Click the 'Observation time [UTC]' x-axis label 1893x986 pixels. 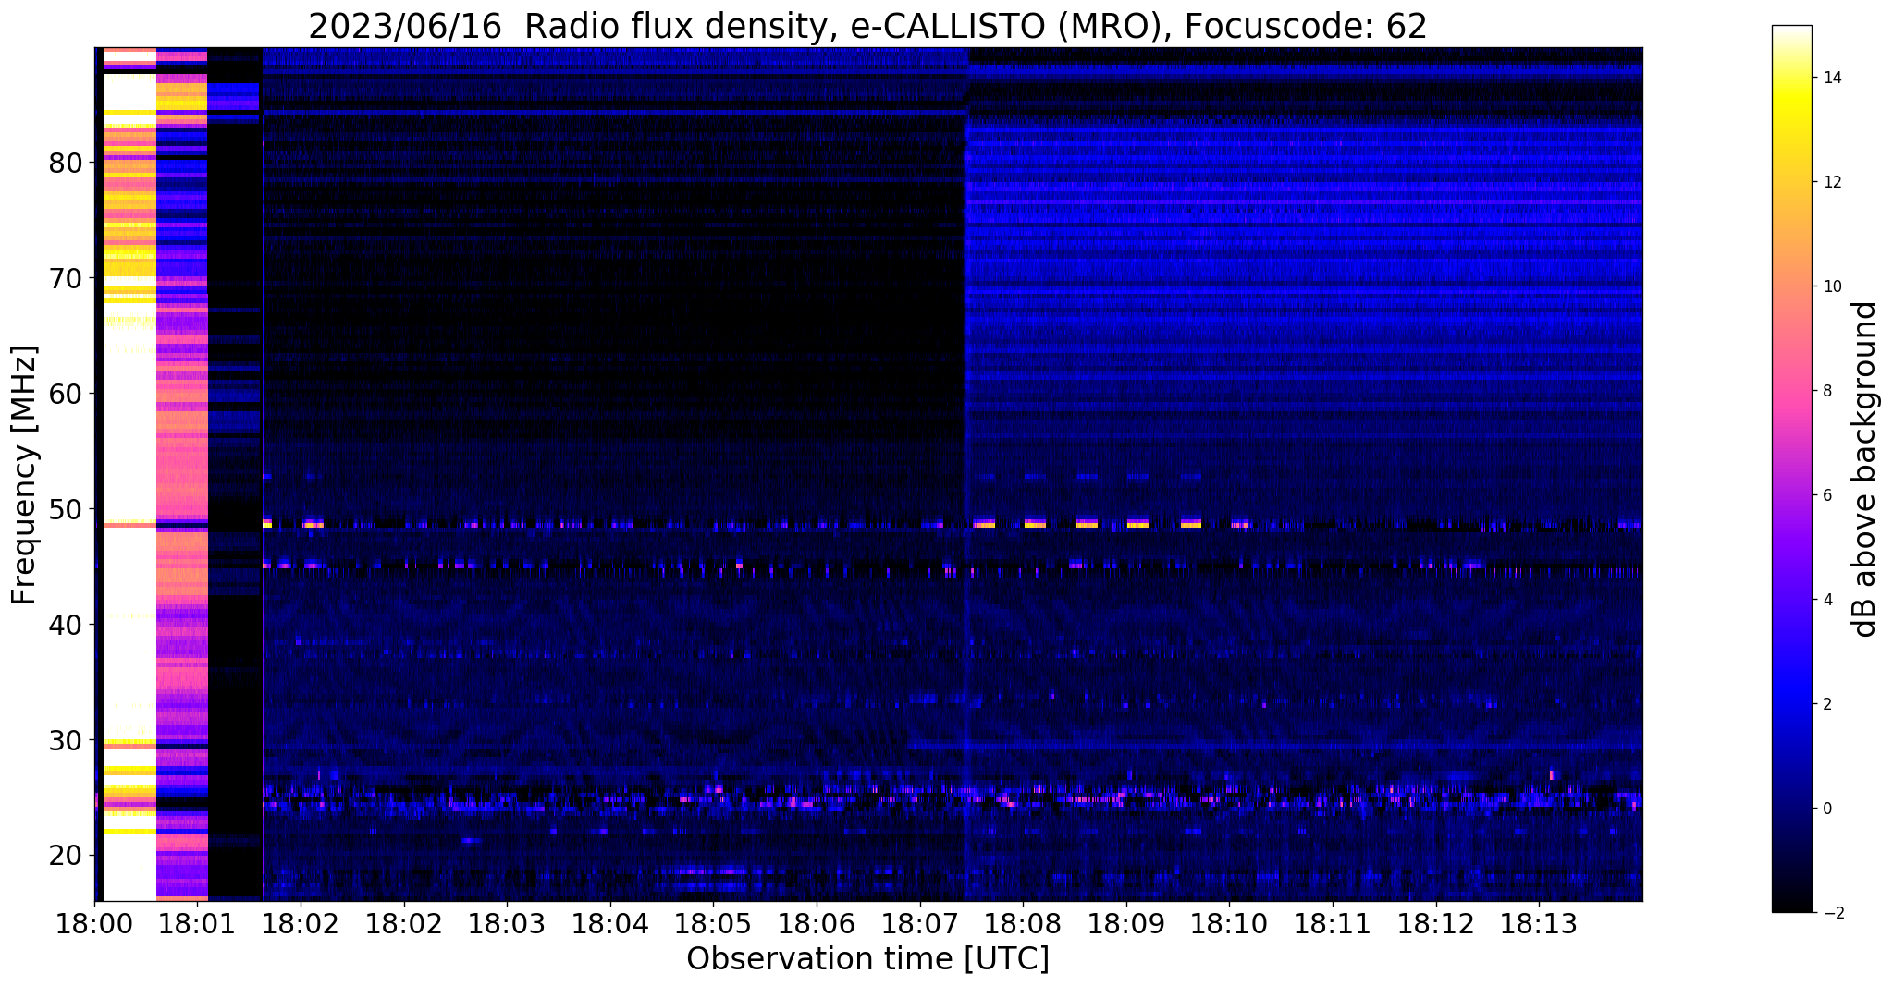click(867, 959)
